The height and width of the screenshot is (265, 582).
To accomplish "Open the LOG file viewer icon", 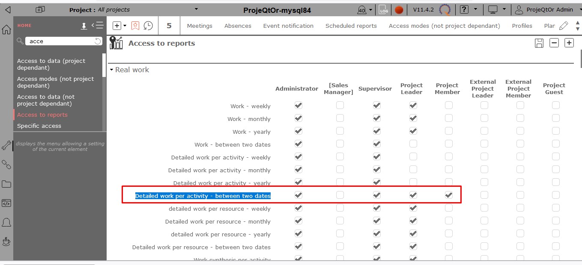I will tap(383, 9).
